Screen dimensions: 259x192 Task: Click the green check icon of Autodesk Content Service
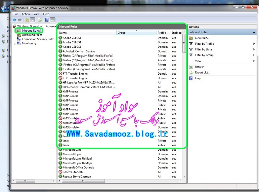(60, 51)
